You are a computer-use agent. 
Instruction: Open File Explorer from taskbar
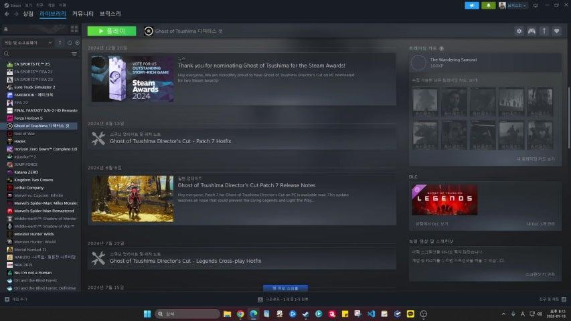tap(227, 314)
